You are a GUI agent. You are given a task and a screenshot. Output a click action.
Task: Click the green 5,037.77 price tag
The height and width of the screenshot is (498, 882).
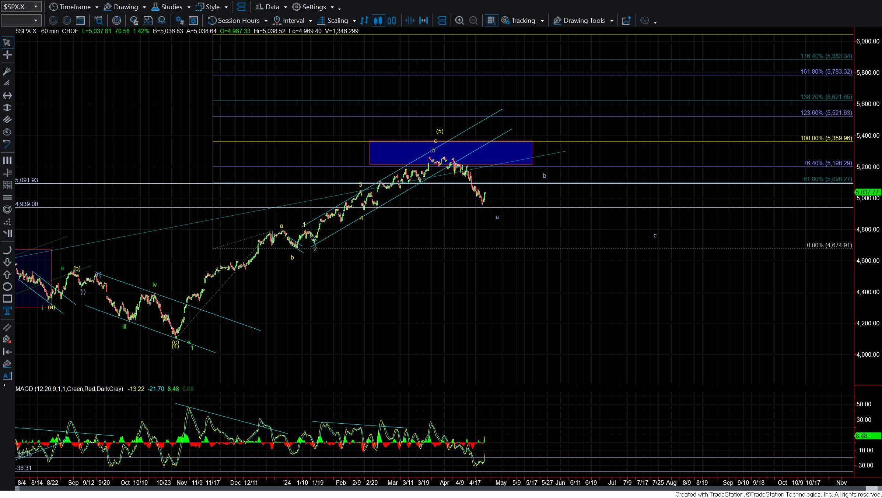tap(867, 192)
